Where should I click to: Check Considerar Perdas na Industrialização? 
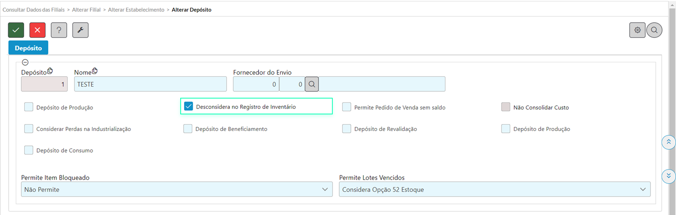pos(29,129)
